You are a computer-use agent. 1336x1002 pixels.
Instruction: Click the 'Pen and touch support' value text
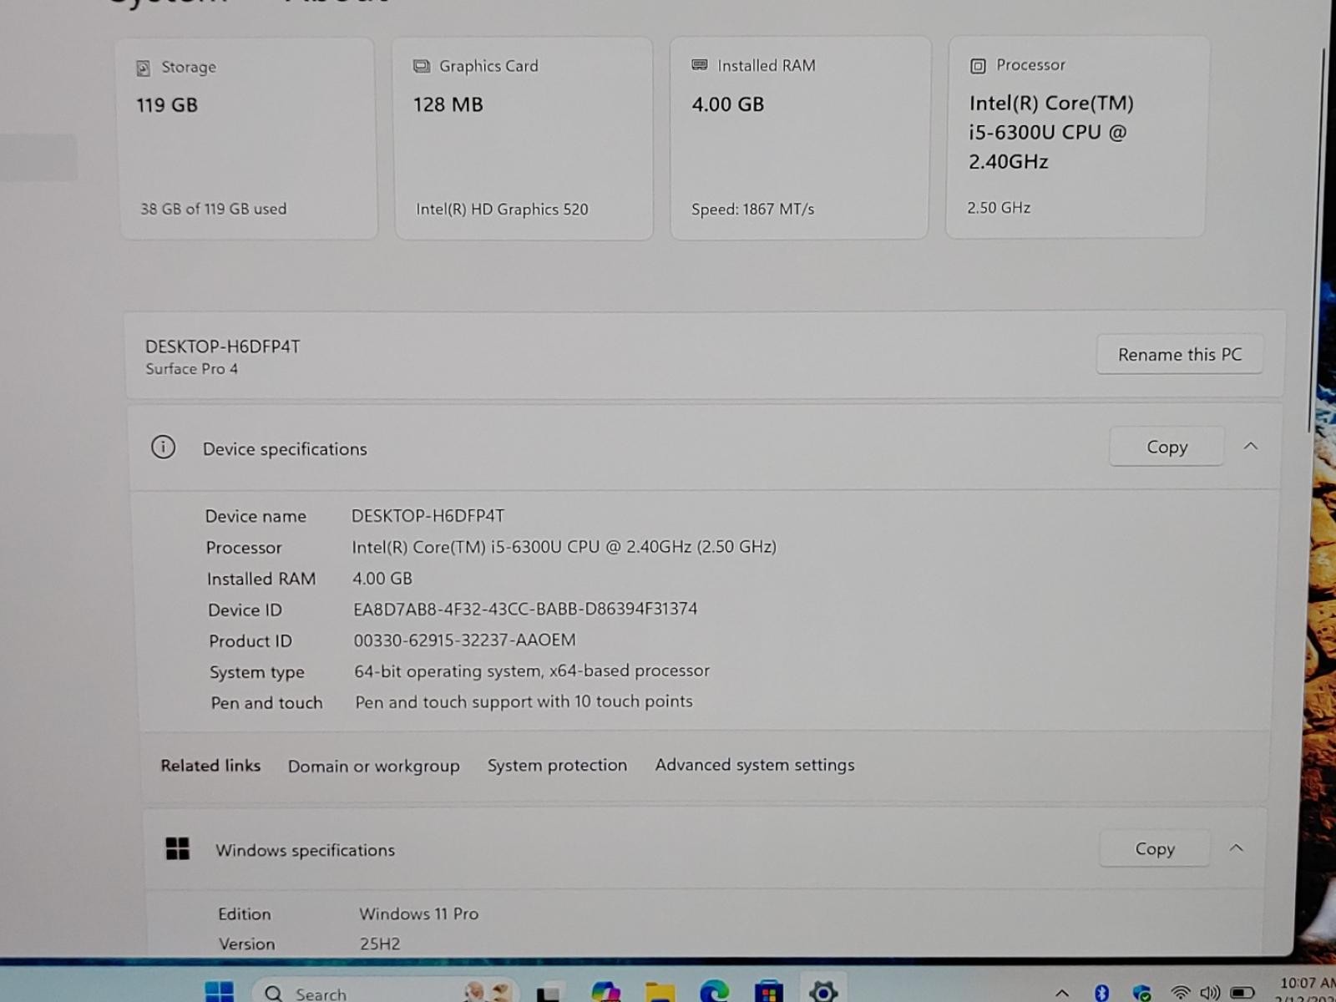pos(524,701)
